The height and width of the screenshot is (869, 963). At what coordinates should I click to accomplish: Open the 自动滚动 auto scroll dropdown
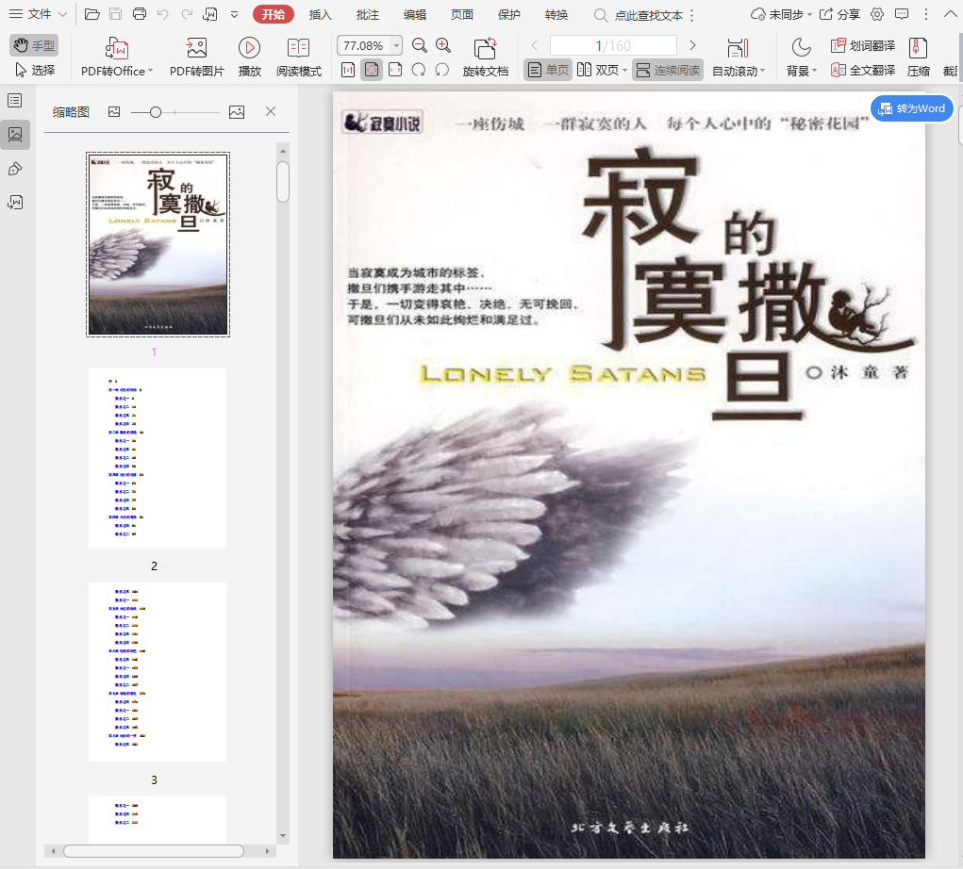[739, 57]
